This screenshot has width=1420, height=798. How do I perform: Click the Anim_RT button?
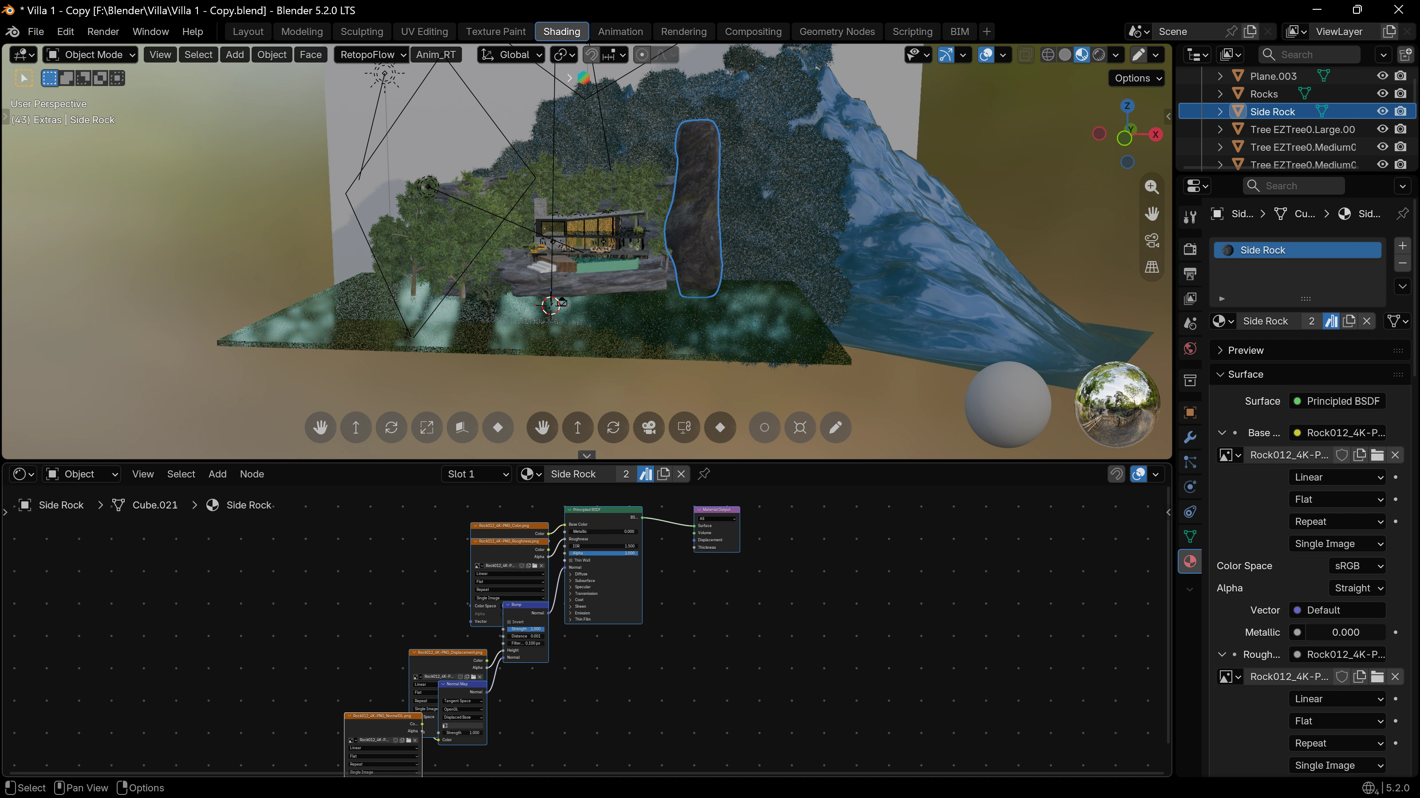435,55
